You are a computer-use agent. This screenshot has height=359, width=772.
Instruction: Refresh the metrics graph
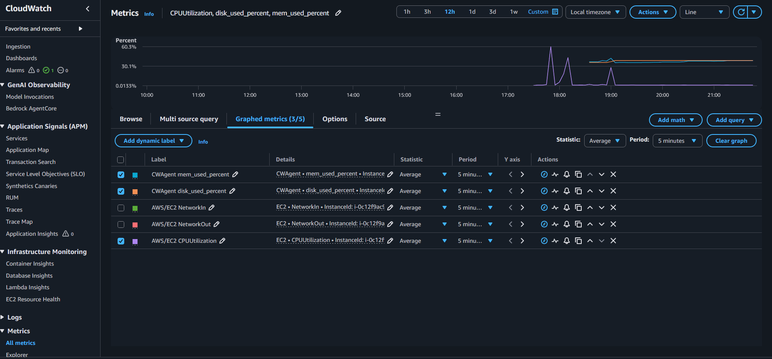coord(741,12)
